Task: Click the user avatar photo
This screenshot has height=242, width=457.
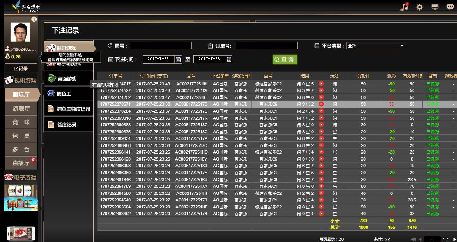Action: (x=20, y=32)
